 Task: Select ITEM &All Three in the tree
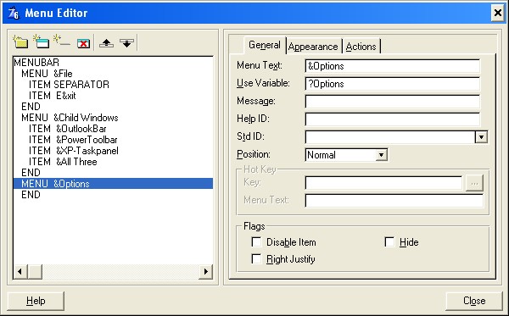click(63, 162)
